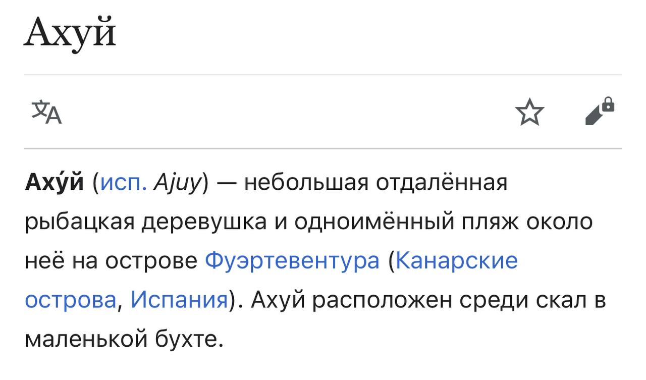The width and height of the screenshot is (646, 380).
Task: Click the word 'рыбацкая' in the text
Action: coord(79,223)
